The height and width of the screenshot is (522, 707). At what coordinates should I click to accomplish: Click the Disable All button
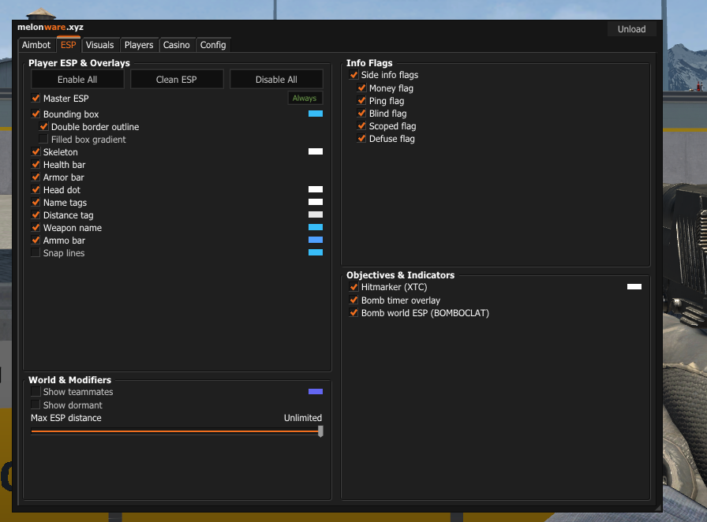coord(276,80)
